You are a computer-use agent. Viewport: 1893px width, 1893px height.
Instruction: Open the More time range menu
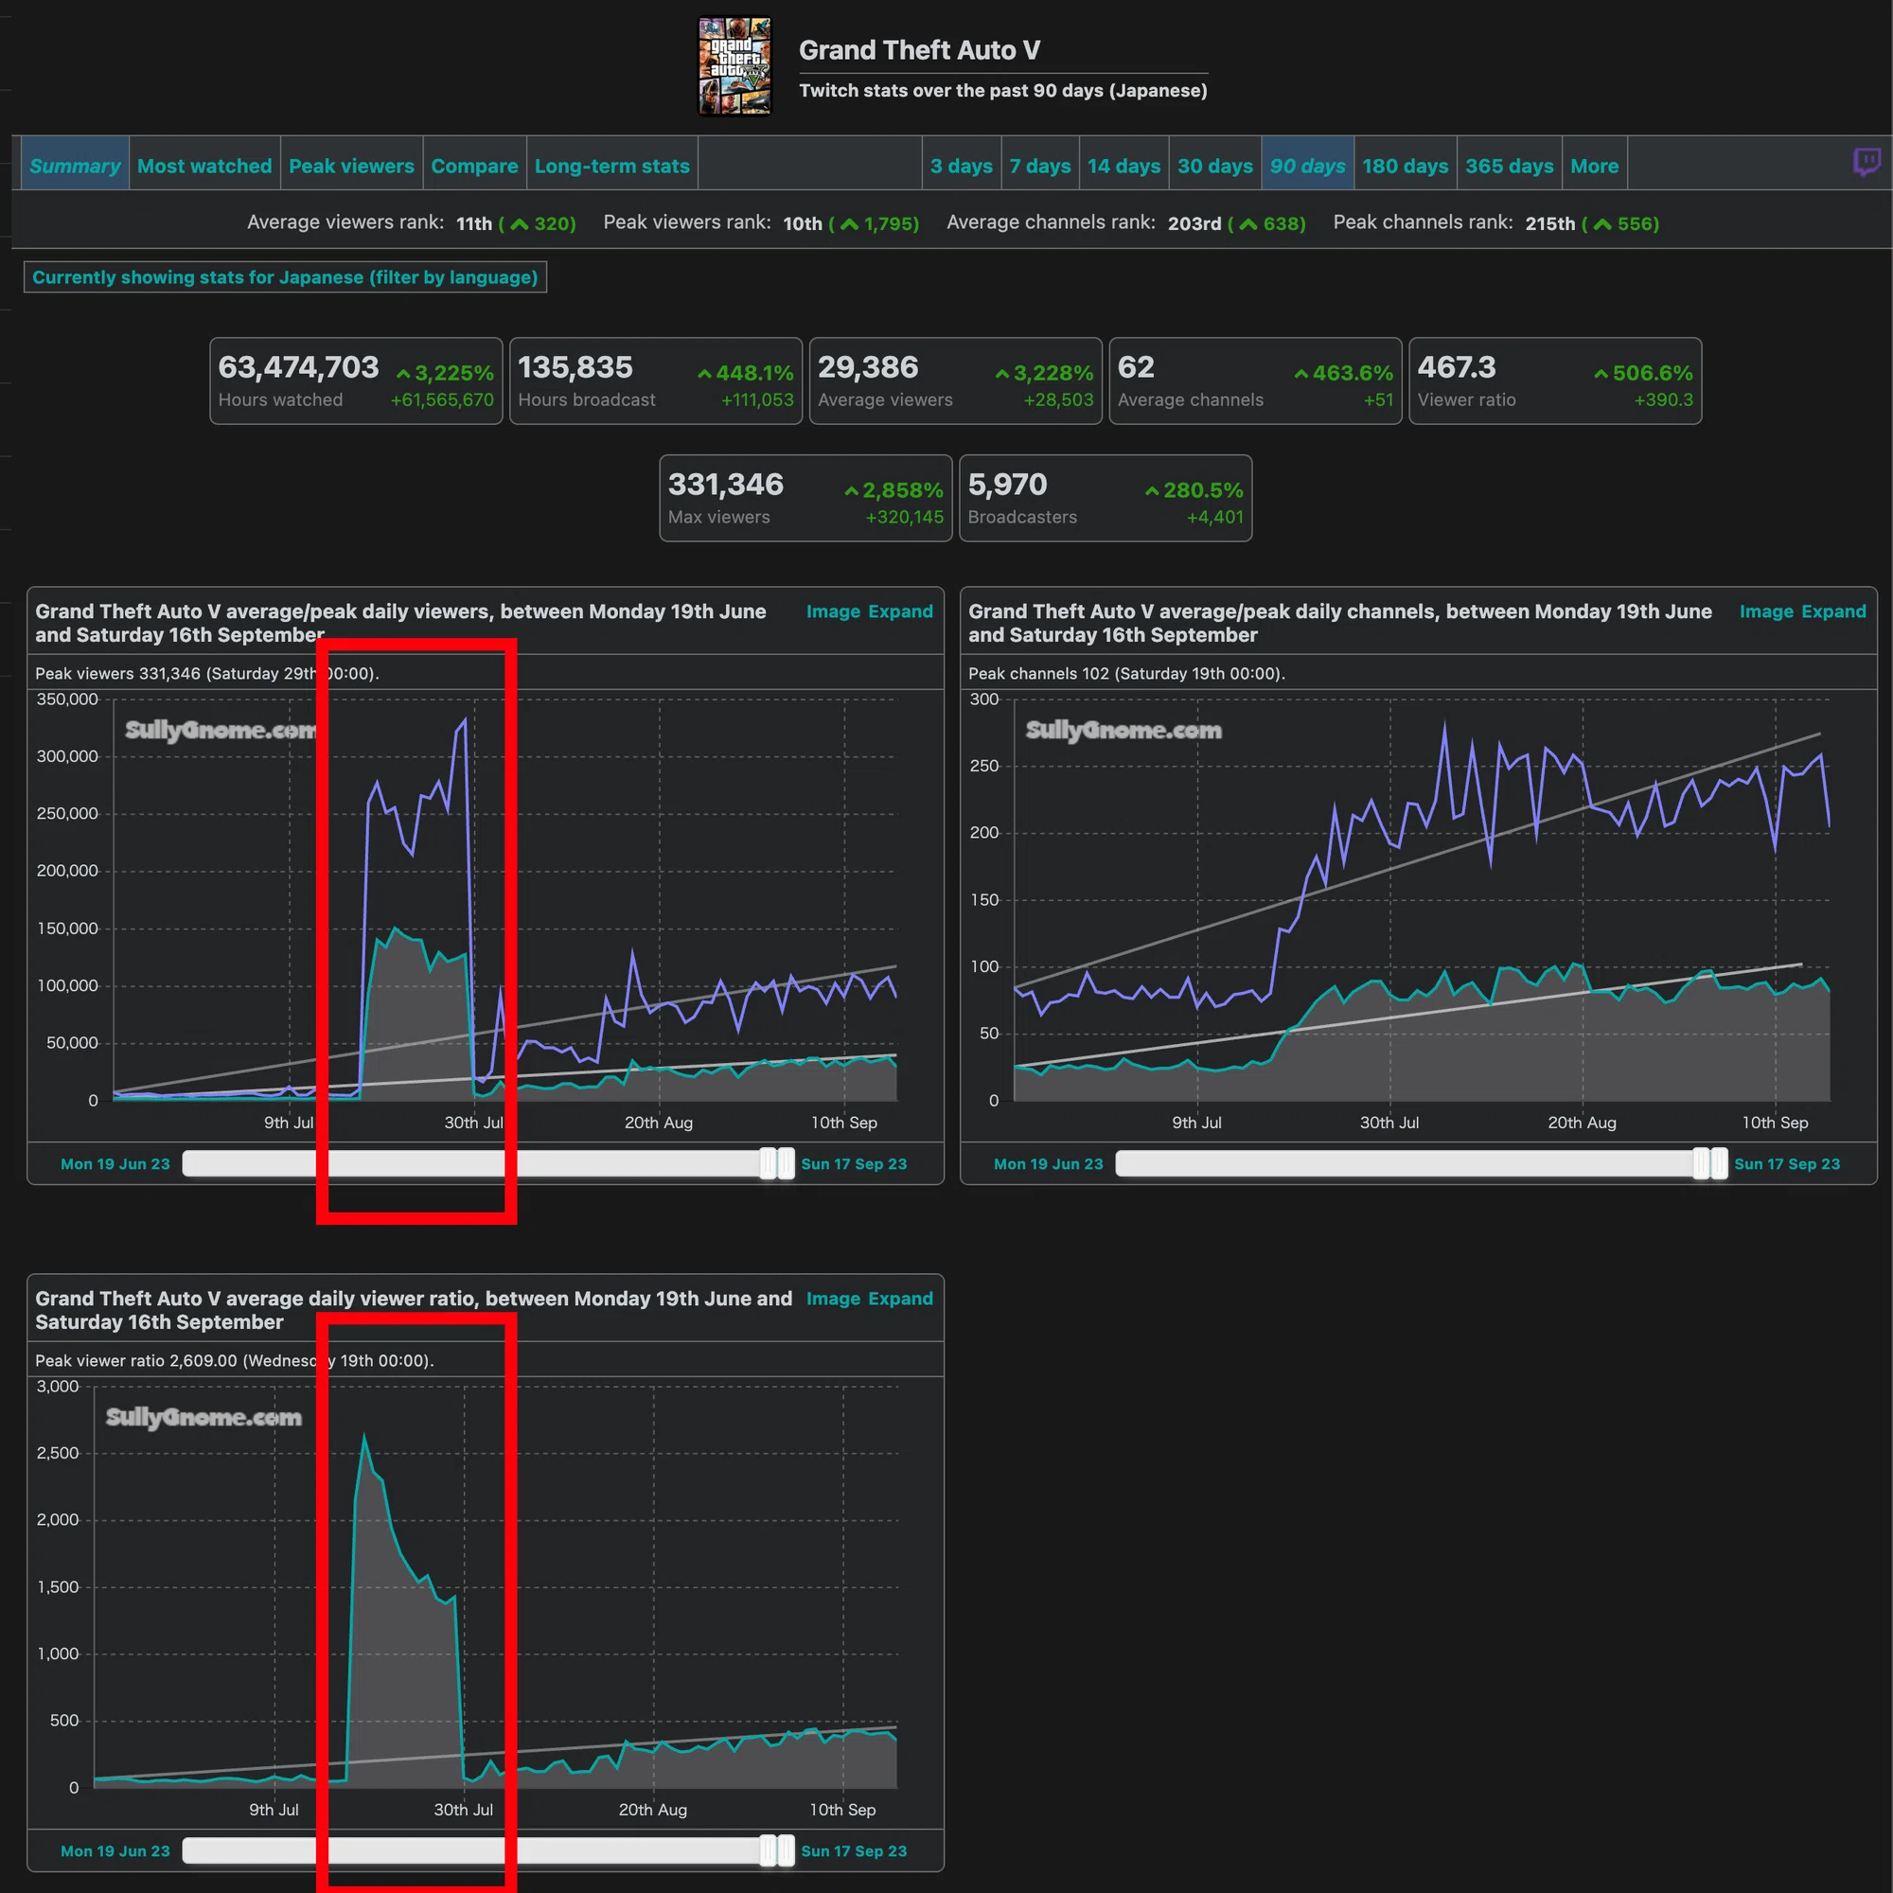(x=1594, y=166)
